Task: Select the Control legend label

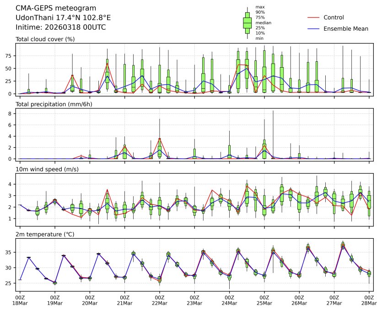Action: [334, 17]
